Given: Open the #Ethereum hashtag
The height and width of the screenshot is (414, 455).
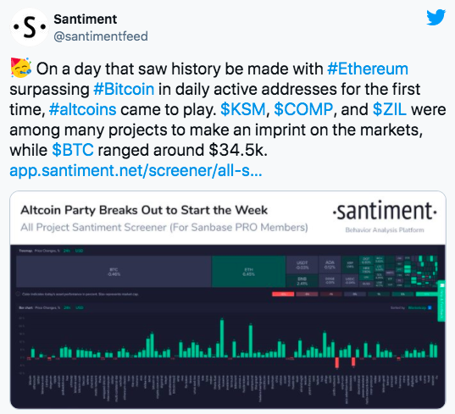Looking at the screenshot, I should click(x=368, y=69).
